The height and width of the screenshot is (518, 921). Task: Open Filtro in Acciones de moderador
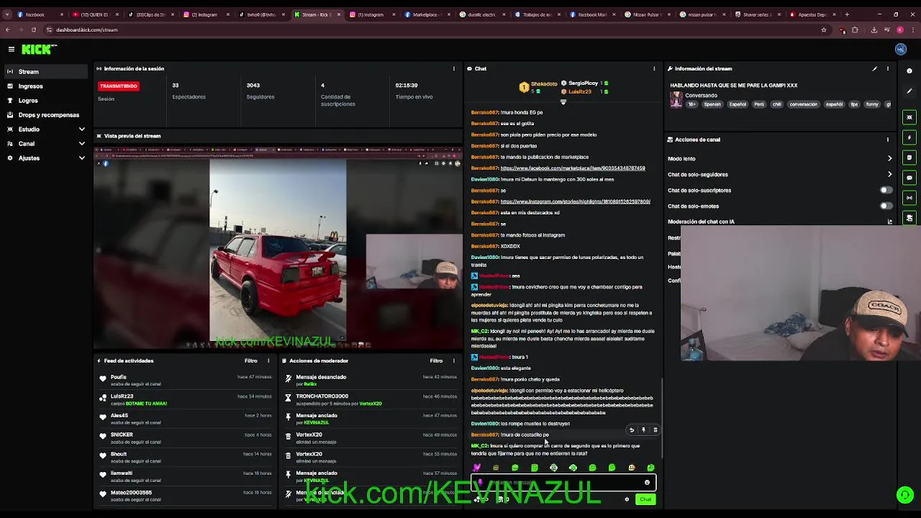coord(436,360)
